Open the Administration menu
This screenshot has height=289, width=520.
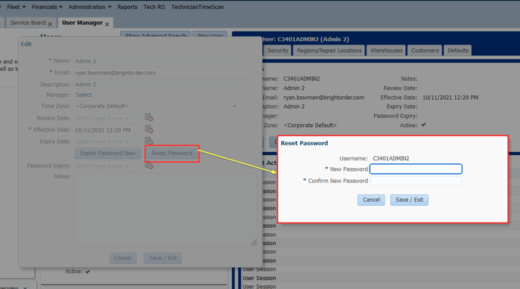coord(89,7)
